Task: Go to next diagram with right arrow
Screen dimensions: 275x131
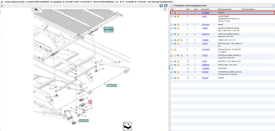Action: (x=165, y=5)
